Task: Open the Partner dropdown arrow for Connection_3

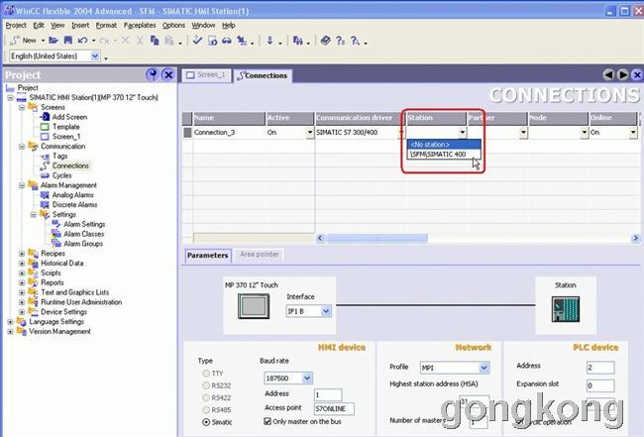Action: (523, 132)
